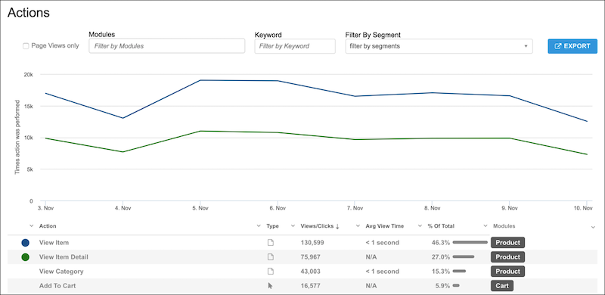Click the 43,003 views value
Image resolution: width=605 pixels, height=295 pixels.
pos(310,272)
